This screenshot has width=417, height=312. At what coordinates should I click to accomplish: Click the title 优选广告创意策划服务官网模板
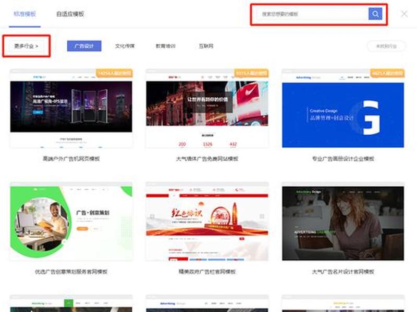point(71,271)
